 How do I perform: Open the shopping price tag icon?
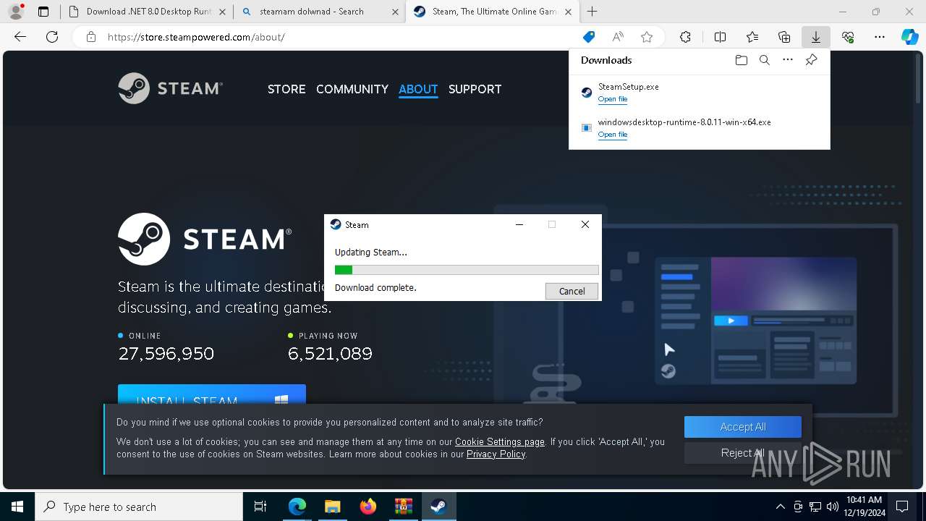tap(589, 37)
